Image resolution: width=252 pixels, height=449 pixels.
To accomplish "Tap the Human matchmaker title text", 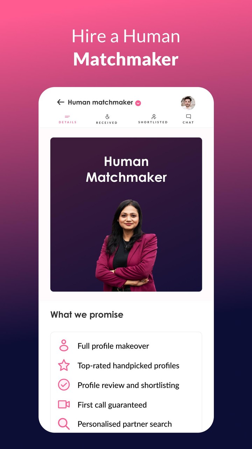I will [x=100, y=102].
